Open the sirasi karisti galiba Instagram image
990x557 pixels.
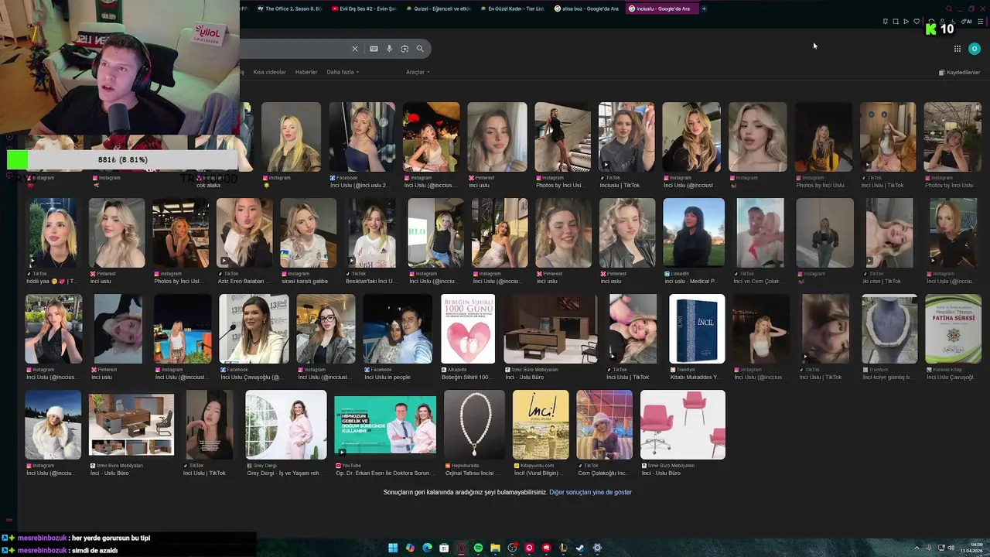309,233
